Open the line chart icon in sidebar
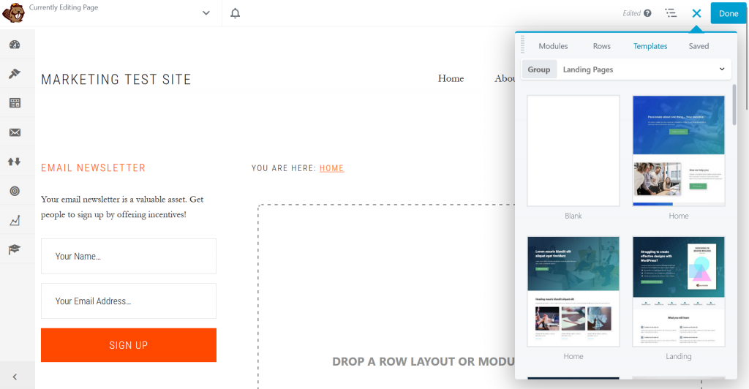 pos(15,220)
